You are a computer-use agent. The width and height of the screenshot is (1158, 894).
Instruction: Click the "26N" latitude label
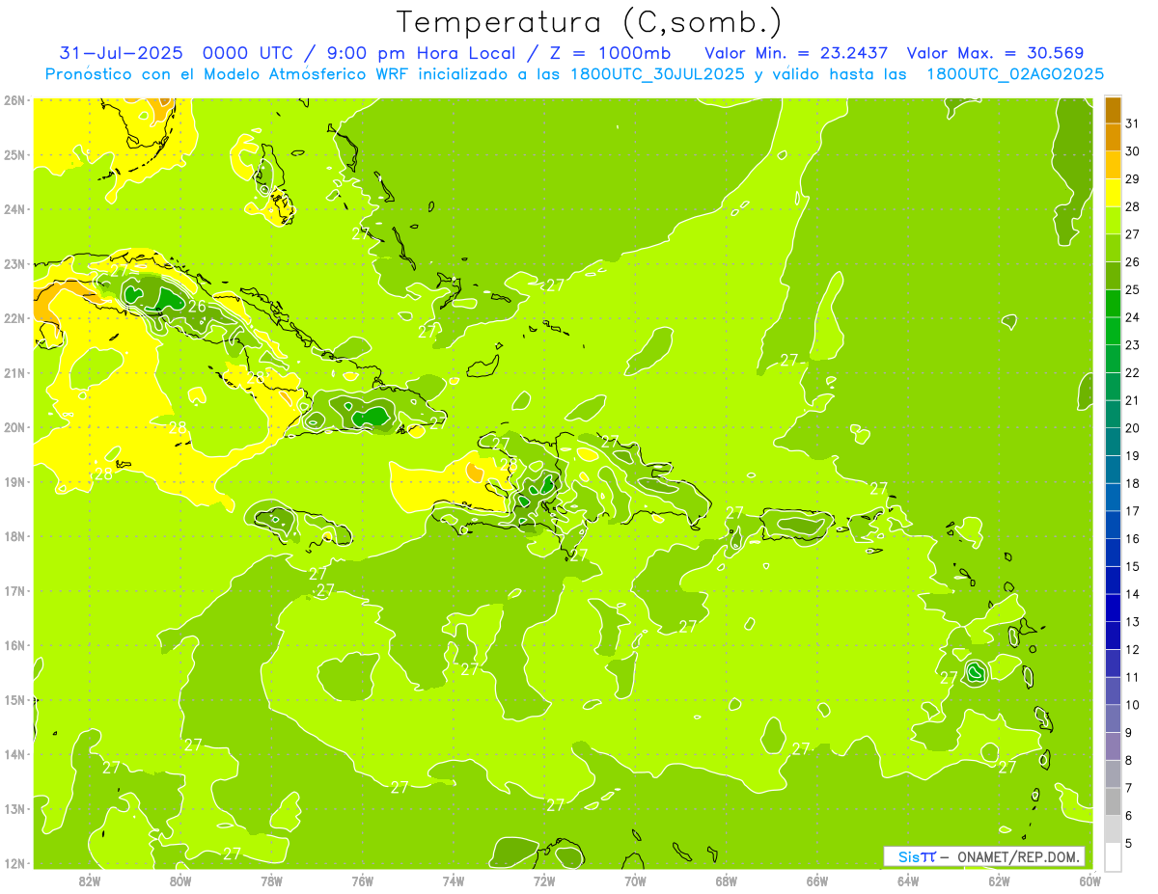click(14, 99)
